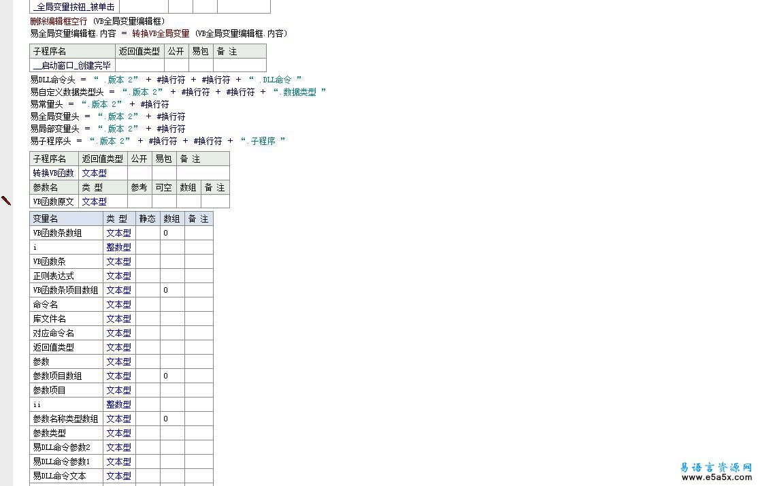Click variable name i cell
This screenshot has width=758, height=486.
pyautogui.click(x=66, y=247)
